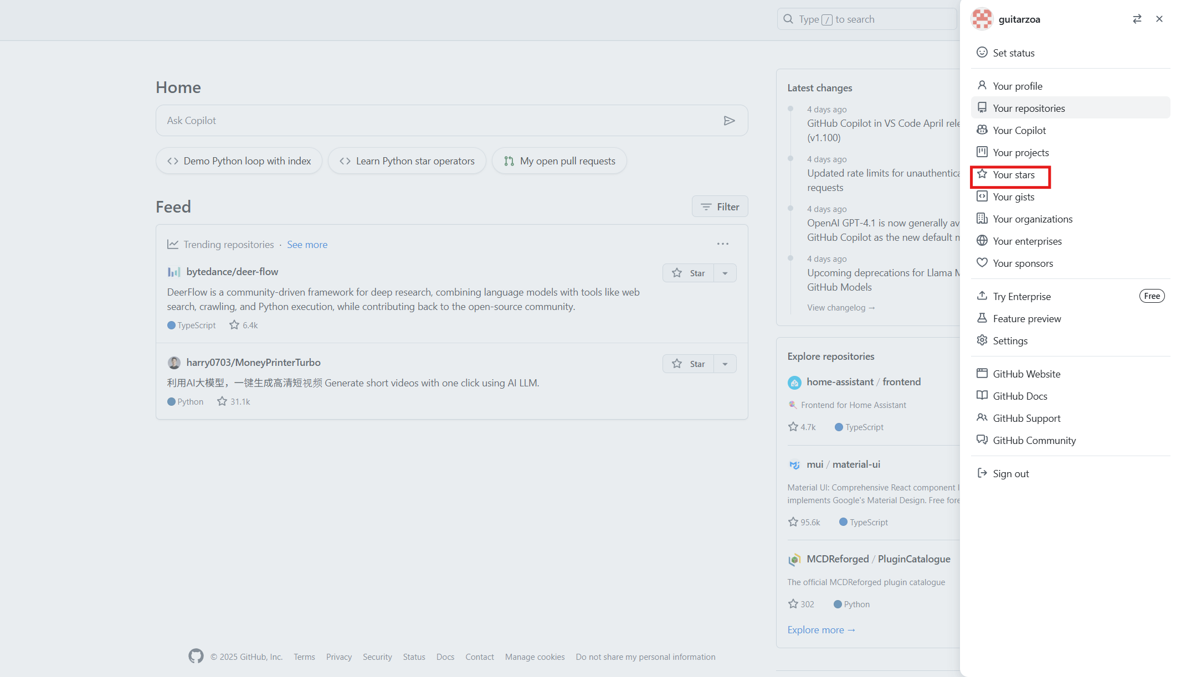Open the harry0703/MoneyPrinterTurbo repository link

point(253,363)
